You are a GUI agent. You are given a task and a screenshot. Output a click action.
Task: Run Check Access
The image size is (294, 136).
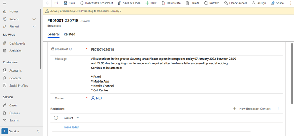[236, 3]
